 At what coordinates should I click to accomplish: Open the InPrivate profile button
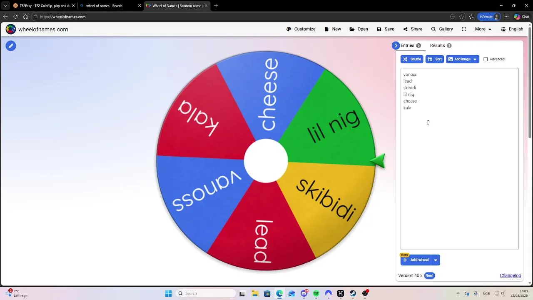pos(489,17)
